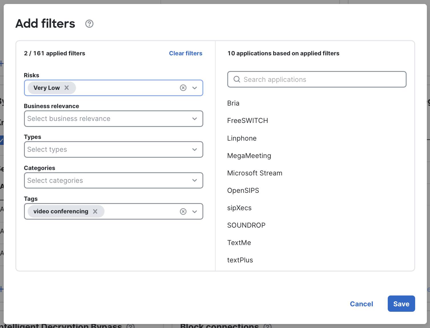The image size is (430, 328).
Task: Remove the video conferencing tag chip
Action: [x=95, y=211]
